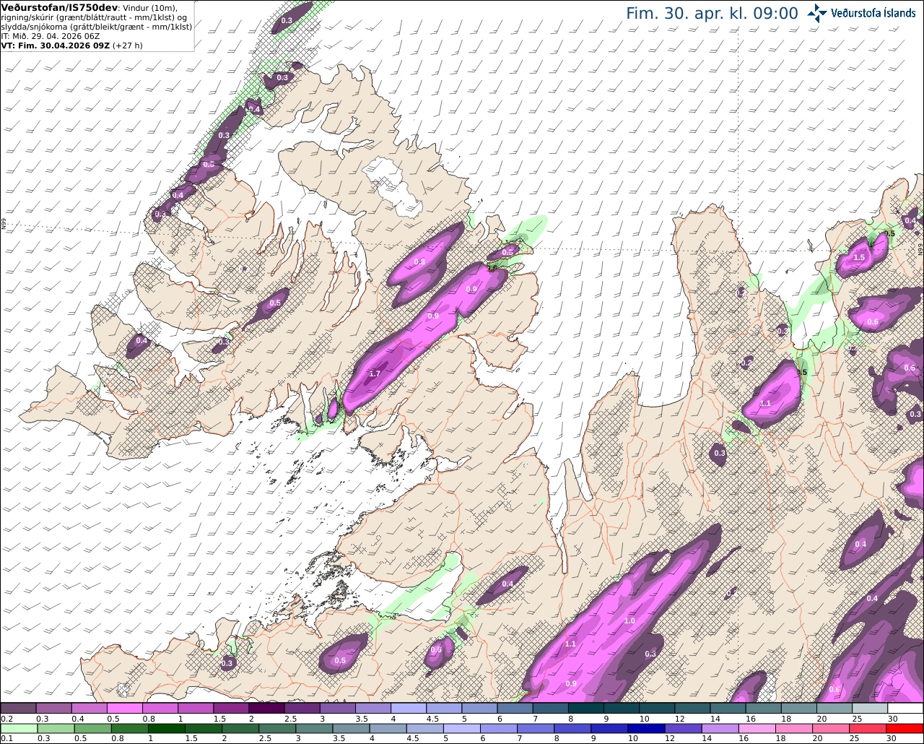Select the forecast time title Fim. 30. apr. kl. 09:00
This screenshot has width=924, height=744.
tap(712, 13)
